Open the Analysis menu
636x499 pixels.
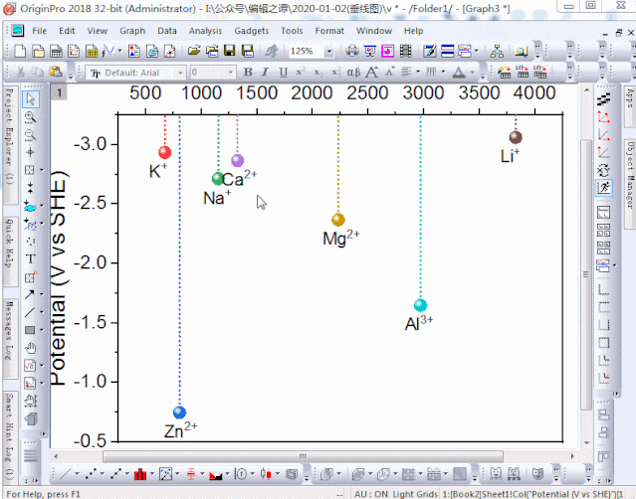pos(205,31)
